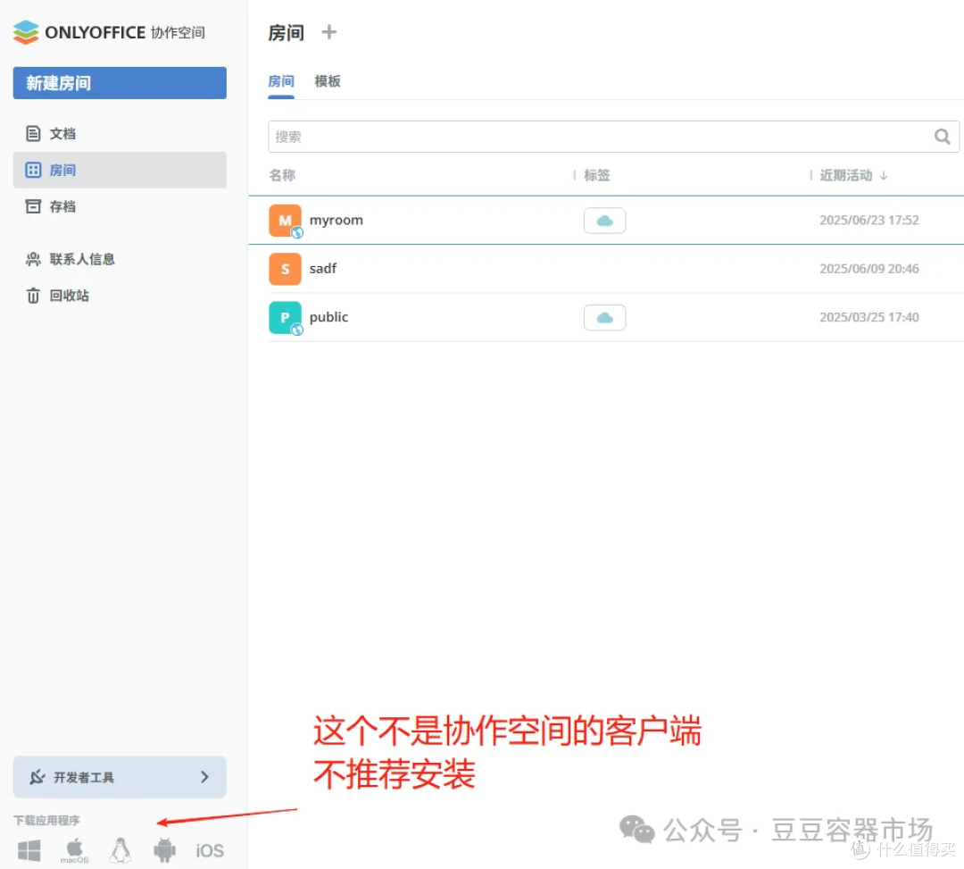Sort by the 标签 column header

597,175
